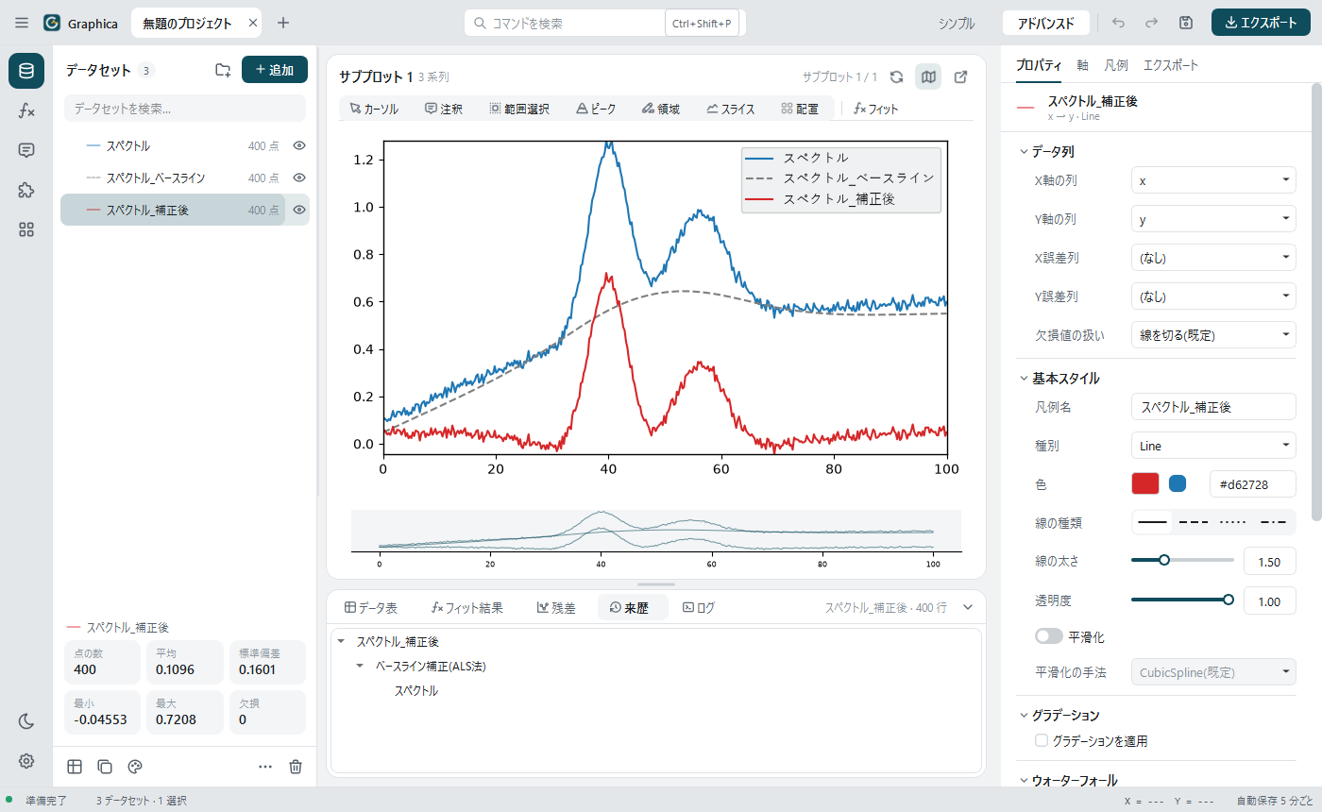The height and width of the screenshot is (812, 1322).
Task: Open the grid layout sidebar icon
Action: [26, 229]
